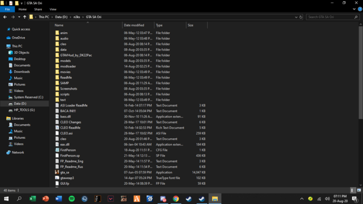This screenshot has width=363, height=204.
Task: Click the vertical scrollbar of file list
Action: (361, 73)
